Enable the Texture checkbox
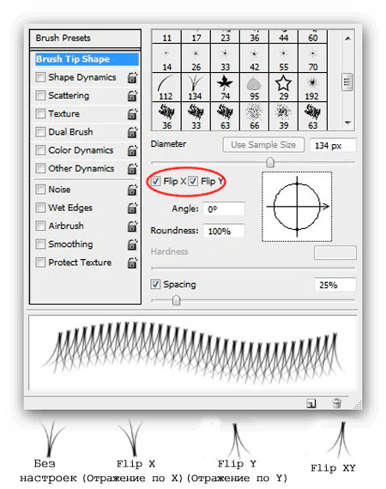386x489 pixels. pyautogui.click(x=40, y=113)
